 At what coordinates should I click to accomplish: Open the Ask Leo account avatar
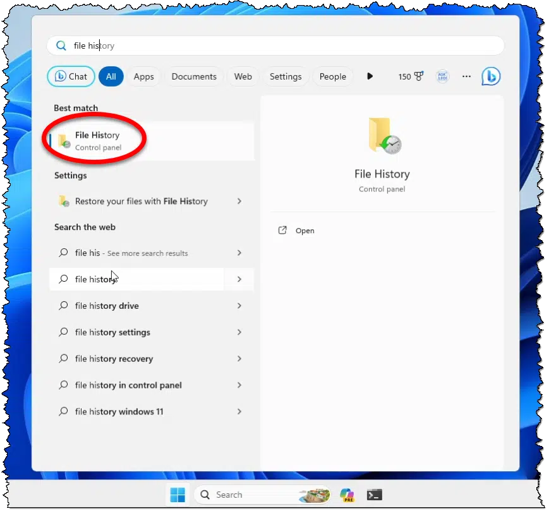tap(443, 76)
